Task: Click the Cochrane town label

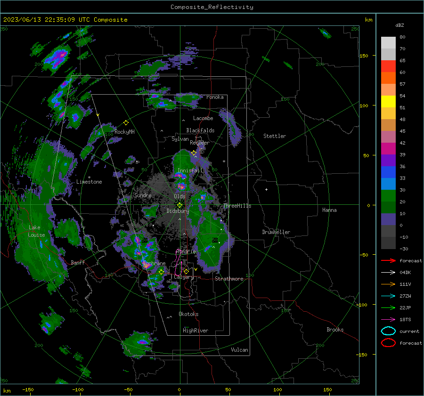Action: 154,263
